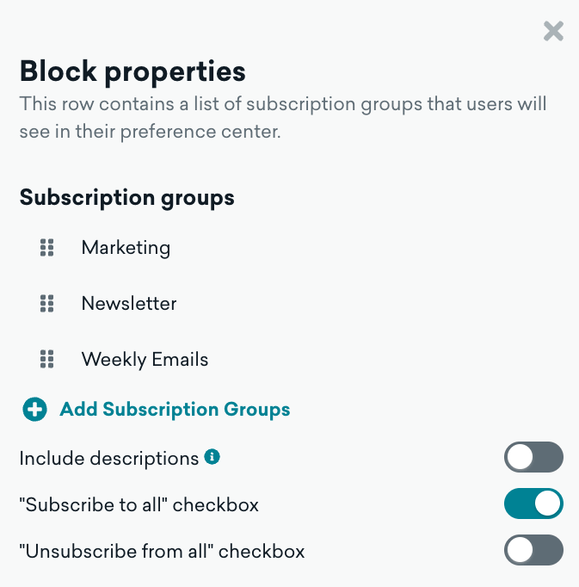This screenshot has height=587, width=579.
Task: Click the Block properties heading
Action: pyautogui.click(x=132, y=71)
